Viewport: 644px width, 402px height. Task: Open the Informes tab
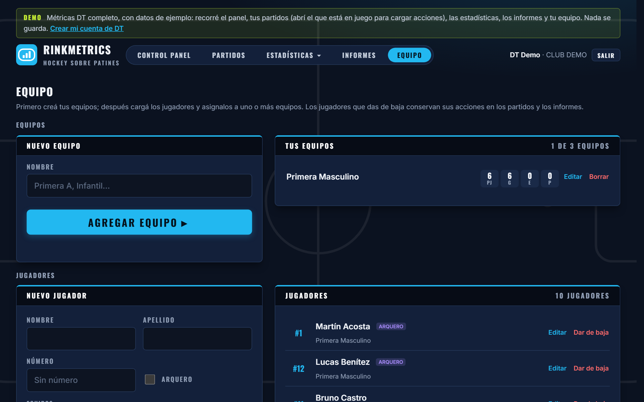[x=359, y=55]
